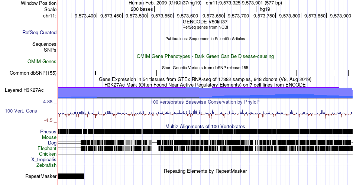Open the Sequences track label
The height and width of the screenshot is (185, 353).
coord(44,44)
